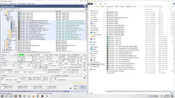Open the Numbering Mode dropdown
This screenshot has height=98, width=175.
click(77, 57)
